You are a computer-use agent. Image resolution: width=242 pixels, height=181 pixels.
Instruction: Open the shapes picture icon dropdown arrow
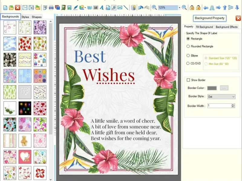[x=85, y=8]
